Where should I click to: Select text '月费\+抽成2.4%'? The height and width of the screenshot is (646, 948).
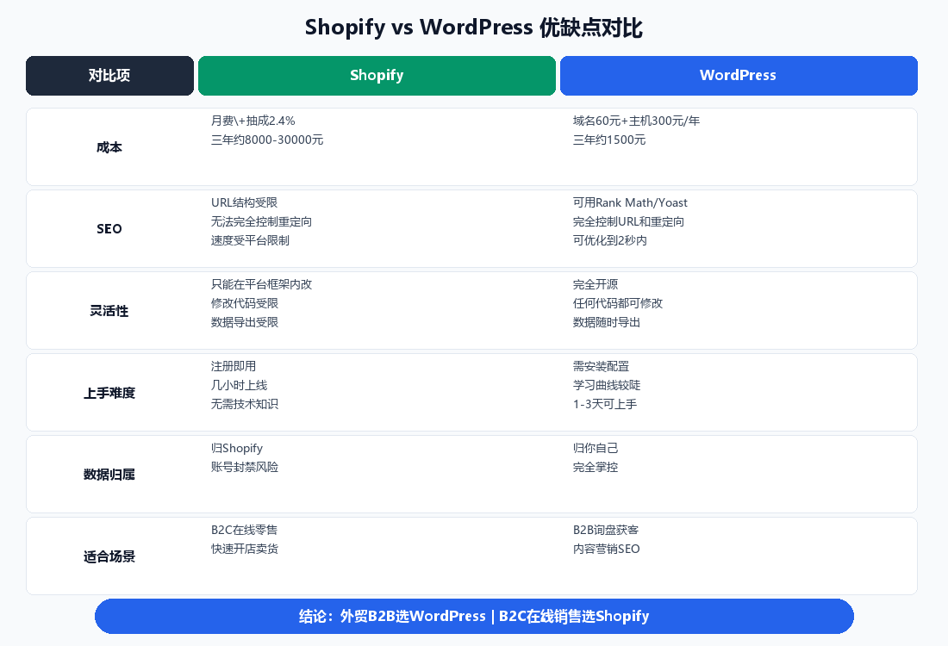click(253, 121)
